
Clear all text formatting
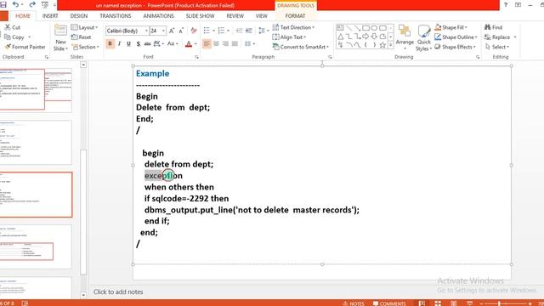coord(194,31)
